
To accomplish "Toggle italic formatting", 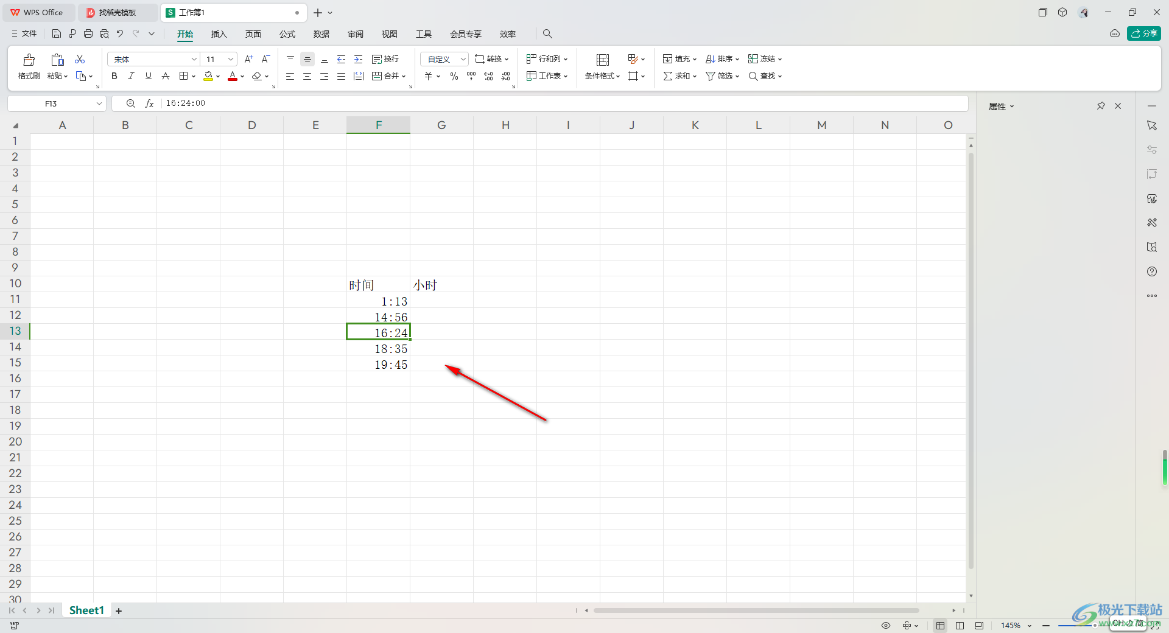I will (x=132, y=76).
